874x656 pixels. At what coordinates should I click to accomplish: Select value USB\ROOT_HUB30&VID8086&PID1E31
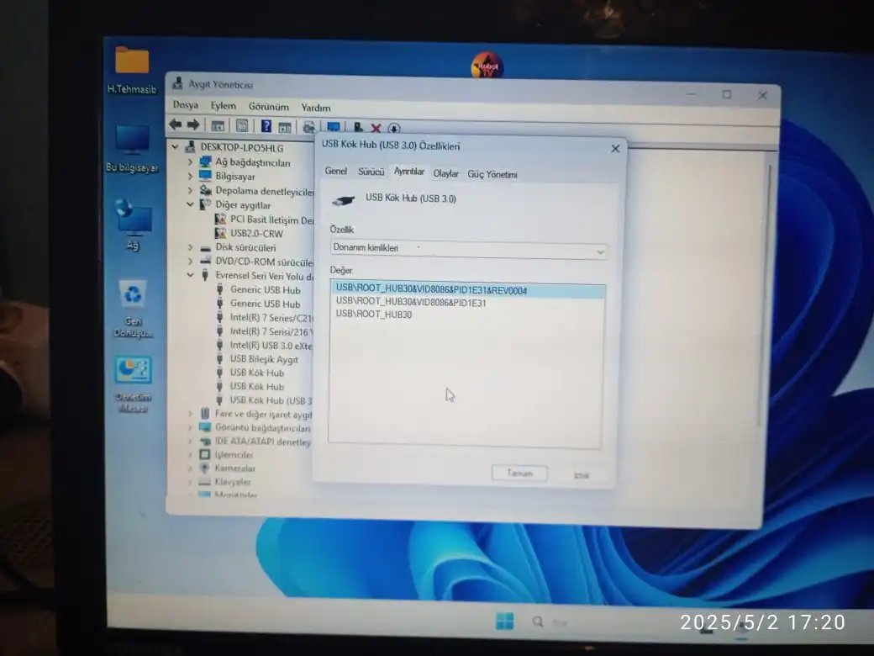pos(411,302)
